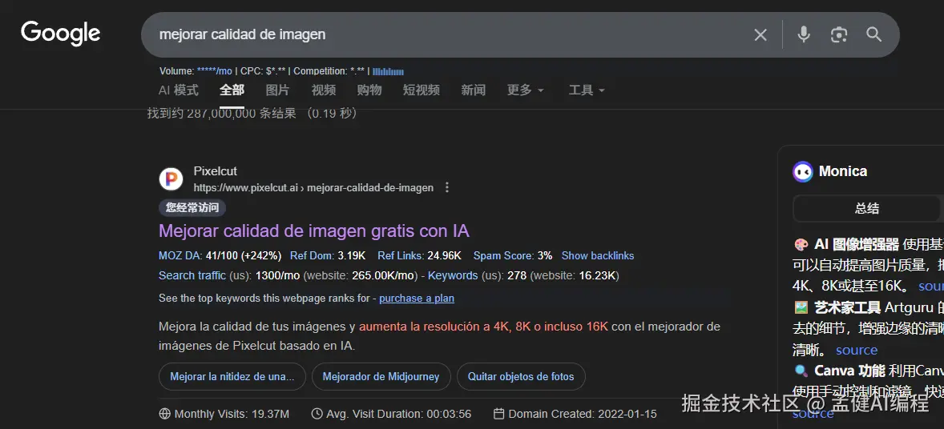Viewport: 944px width, 429px height.
Task: Select the 总结 tab in Monica panel
Action: tap(867, 209)
